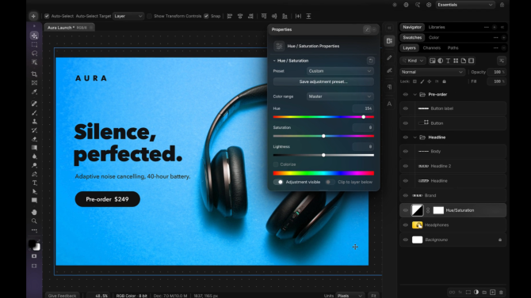
Task: Hide the Headphones layer
Action: click(405, 225)
